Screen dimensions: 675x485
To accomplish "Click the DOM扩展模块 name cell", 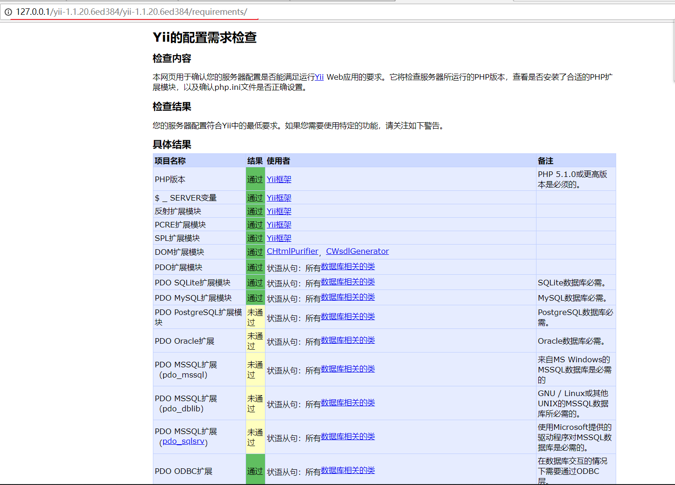I will [199, 252].
